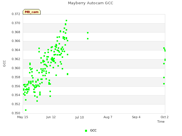Click the upper isolated July point near 0.368
This screenshot has width=182, height=136.
click(88, 33)
